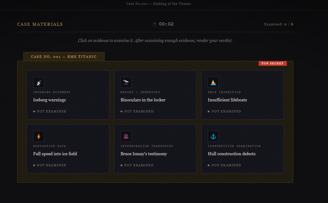Image resolution: width=328 pixels, height=203 pixels.
Task: Click NOT EXAMINED status under Full speed into ice field
Action: pyautogui.click(x=50, y=165)
